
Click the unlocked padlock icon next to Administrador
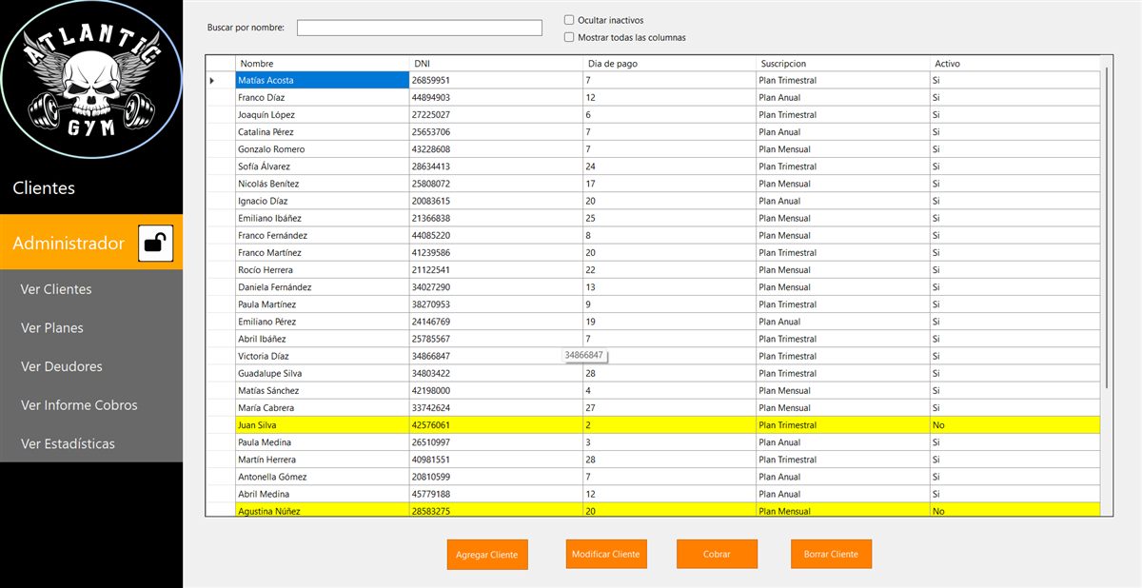[x=156, y=244]
